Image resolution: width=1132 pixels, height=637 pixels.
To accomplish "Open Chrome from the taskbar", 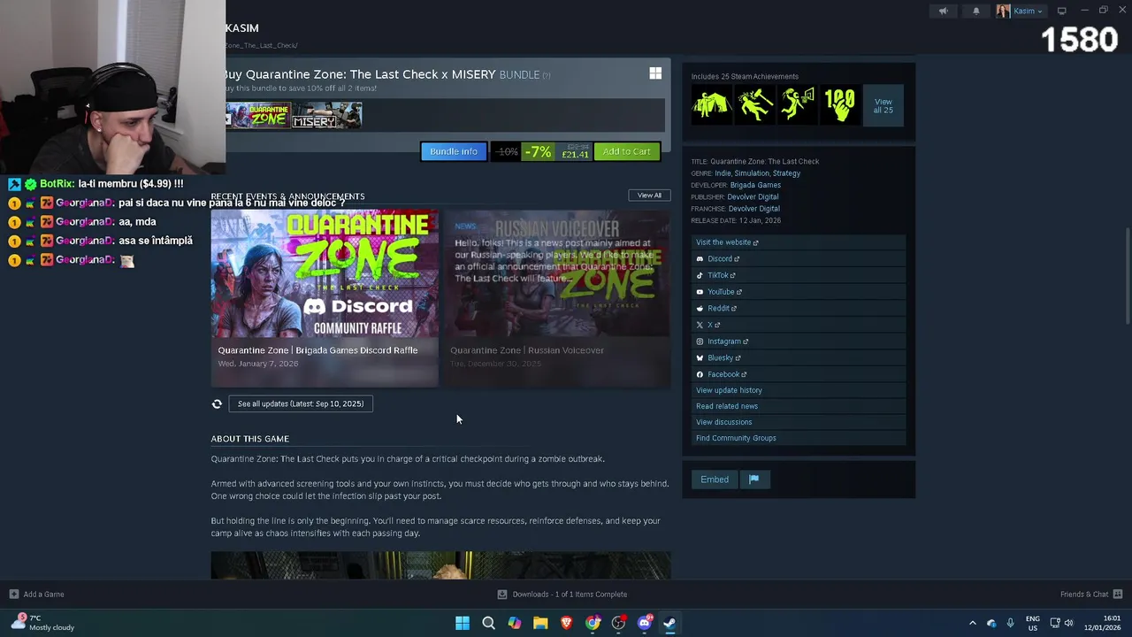I will 593,623.
